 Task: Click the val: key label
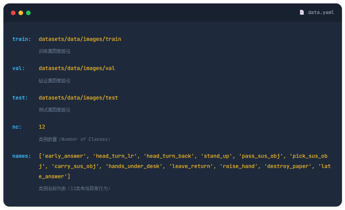[x=19, y=68]
